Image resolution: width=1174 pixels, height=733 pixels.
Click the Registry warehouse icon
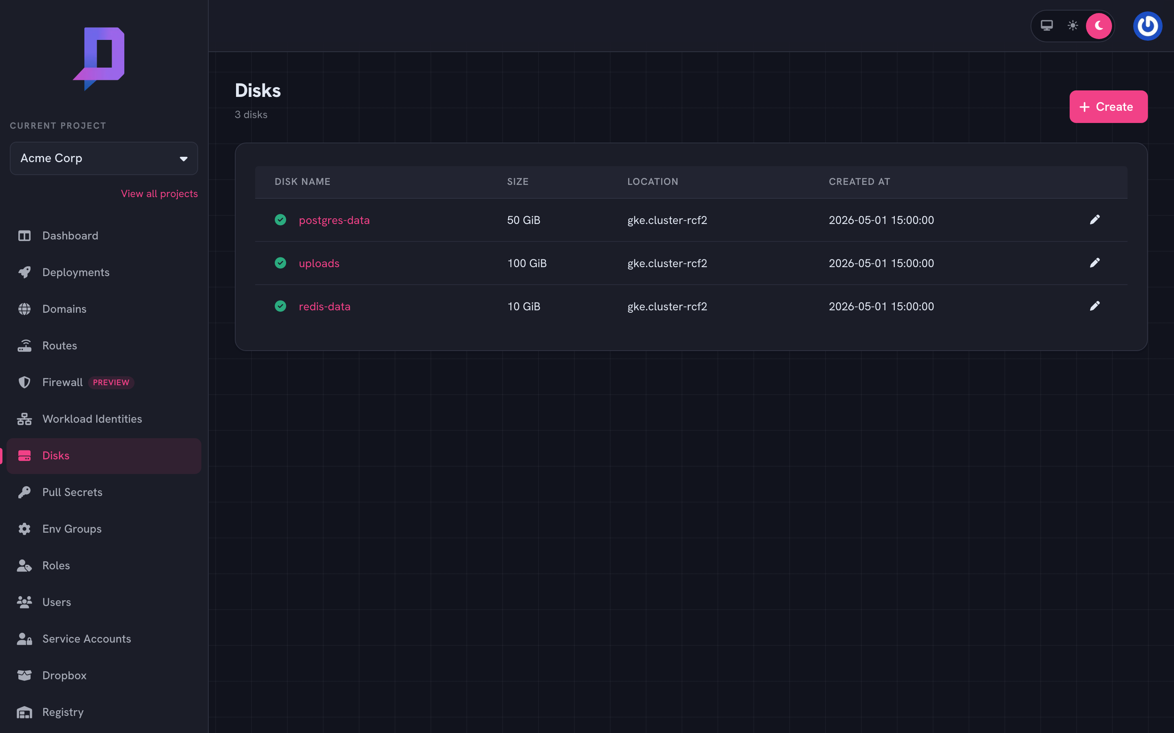pyautogui.click(x=24, y=712)
